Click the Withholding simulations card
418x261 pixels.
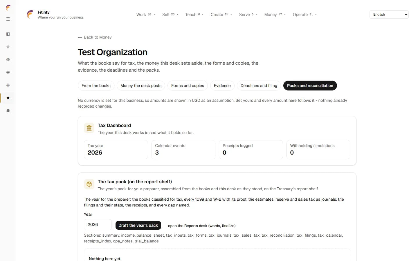(x=318, y=150)
